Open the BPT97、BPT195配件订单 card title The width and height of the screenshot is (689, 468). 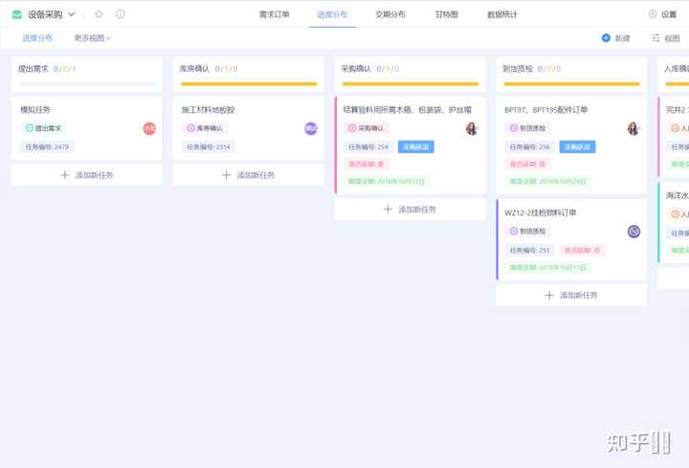coord(546,110)
